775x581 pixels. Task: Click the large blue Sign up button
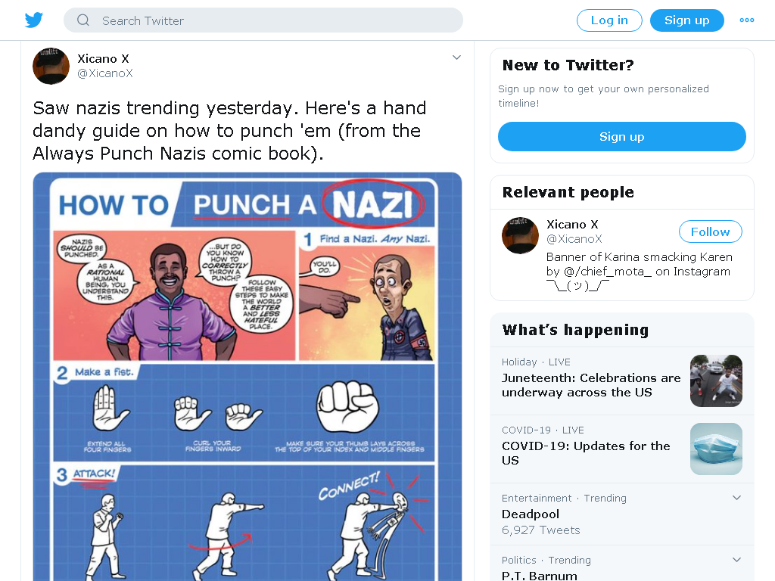pos(622,136)
